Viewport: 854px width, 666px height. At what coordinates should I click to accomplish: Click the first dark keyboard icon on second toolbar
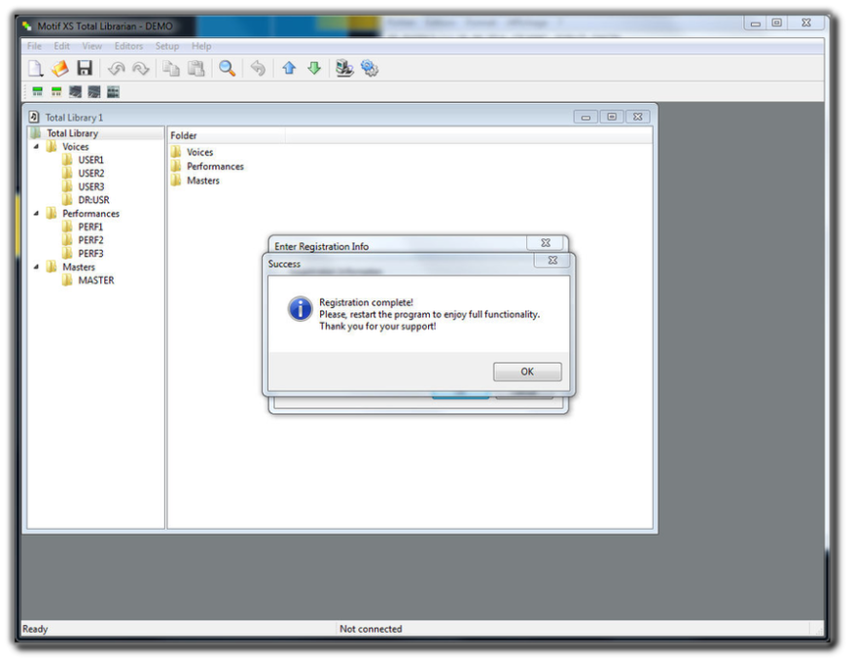click(75, 91)
